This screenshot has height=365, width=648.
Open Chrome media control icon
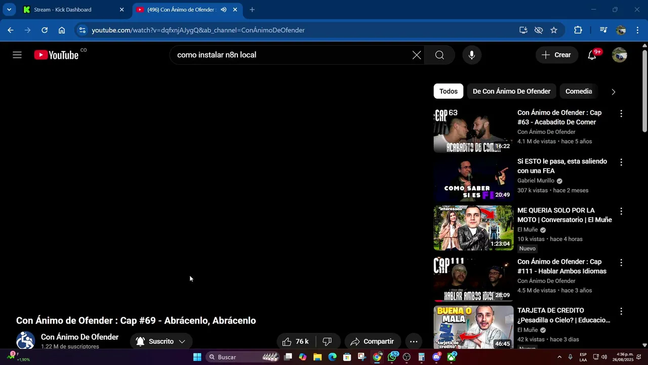pyautogui.click(x=603, y=30)
